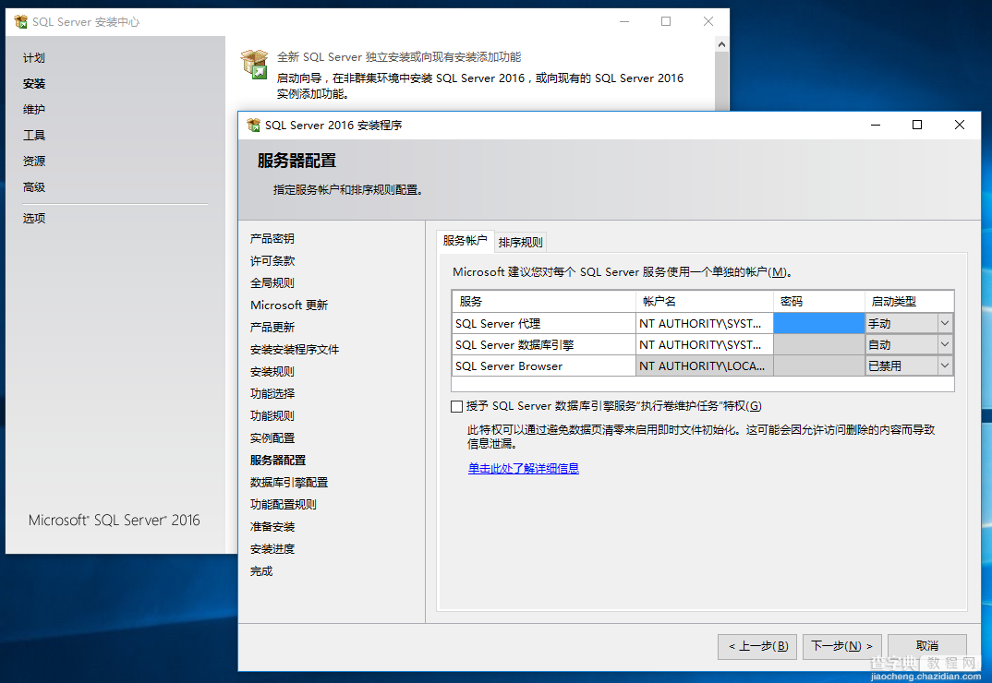Select 高级 in the Installation Center sidebar

[x=34, y=187]
